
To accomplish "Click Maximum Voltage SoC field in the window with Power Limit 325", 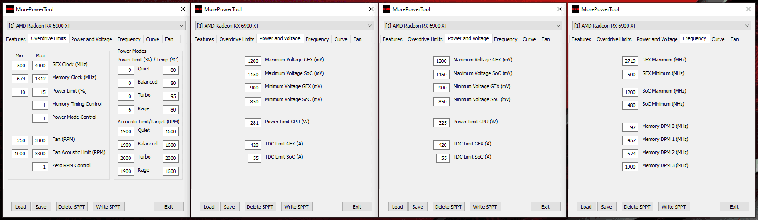I will [x=441, y=75].
